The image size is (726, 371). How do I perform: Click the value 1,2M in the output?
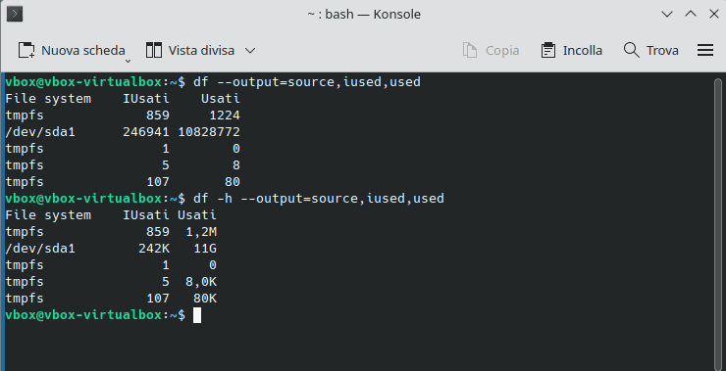(201, 232)
